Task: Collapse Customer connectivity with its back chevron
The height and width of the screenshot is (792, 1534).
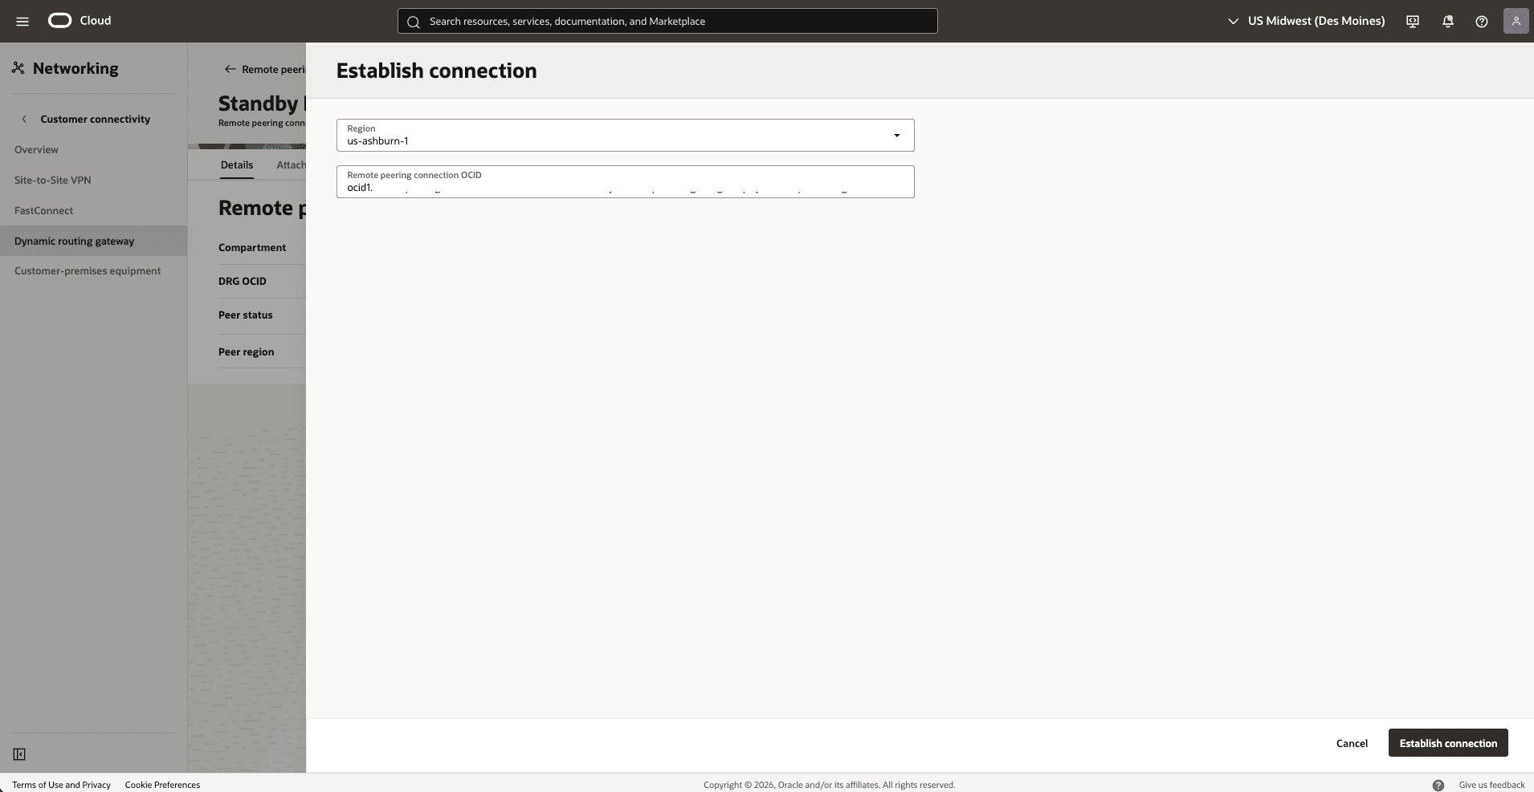Action: [x=25, y=119]
